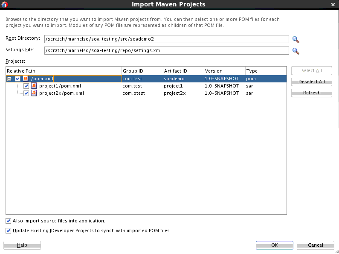Collapse the /pom.xml tree node
Image resolution: width=339 pixels, height=254 pixels.
pos(9,79)
